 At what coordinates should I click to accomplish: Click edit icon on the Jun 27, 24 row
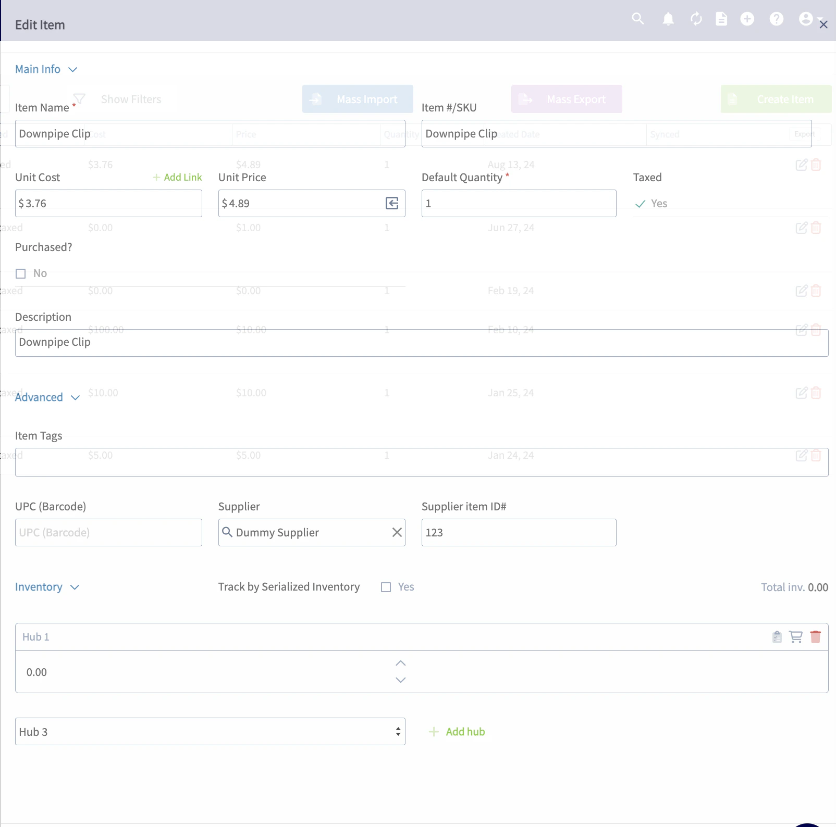(x=802, y=228)
